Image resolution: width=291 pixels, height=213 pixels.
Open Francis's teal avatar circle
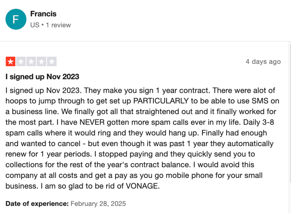click(x=16, y=19)
